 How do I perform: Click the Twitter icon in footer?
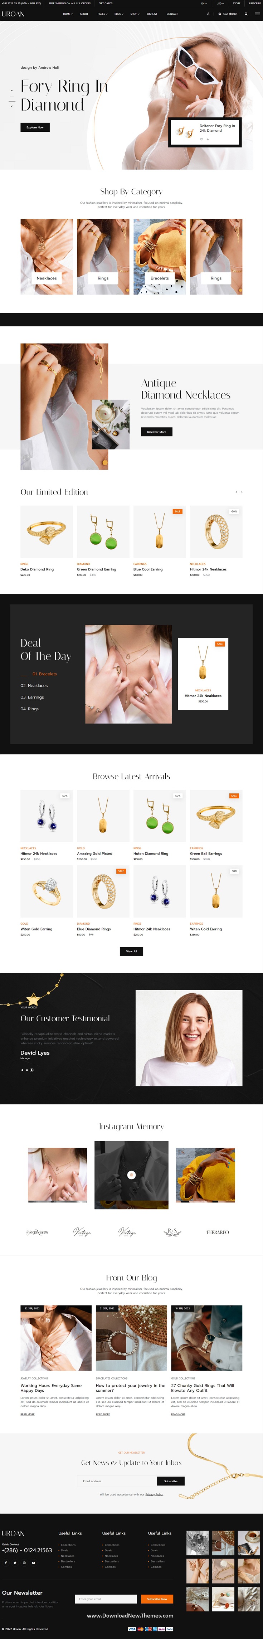coord(15,1562)
